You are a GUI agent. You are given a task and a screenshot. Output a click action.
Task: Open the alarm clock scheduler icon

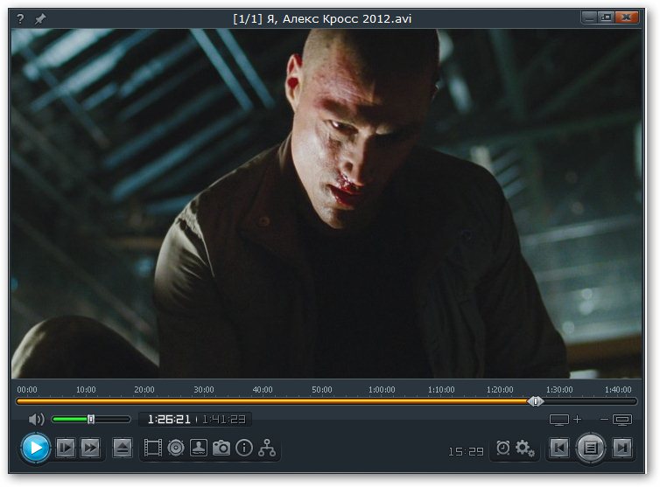(x=502, y=449)
